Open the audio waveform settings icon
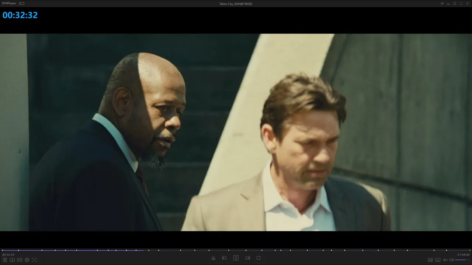Image resolution: width=472 pixels, height=265 pixels. (445, 260)
